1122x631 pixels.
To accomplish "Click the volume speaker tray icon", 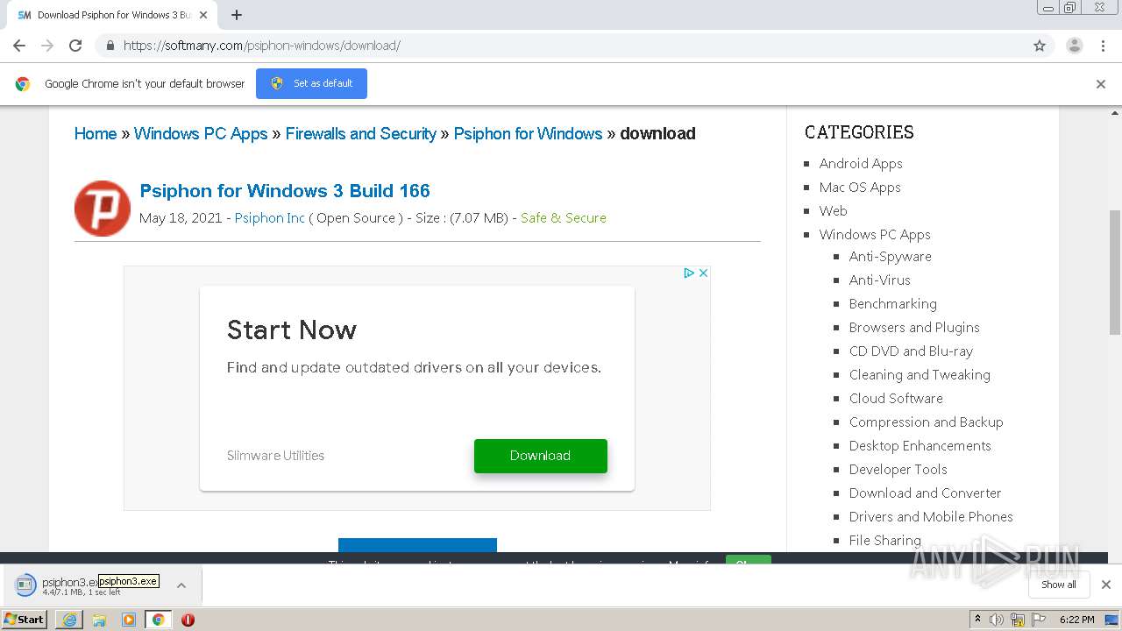I will [997, 620].
